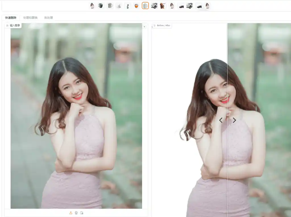Screen dimensions: 291x217
Task: Select the white hat example thumbnail
Action: tap(119, 6)
